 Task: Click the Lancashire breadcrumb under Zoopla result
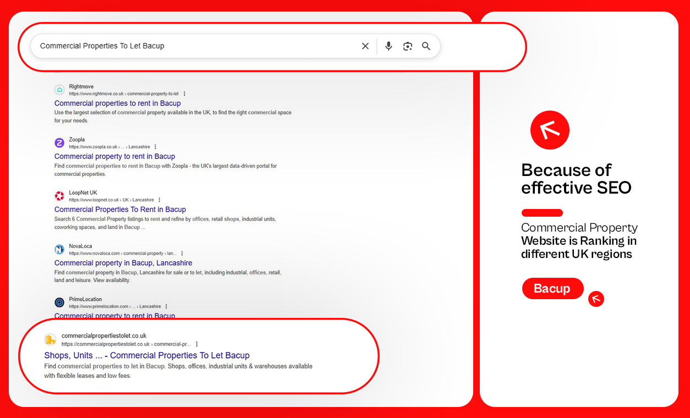tap(140, 146)
